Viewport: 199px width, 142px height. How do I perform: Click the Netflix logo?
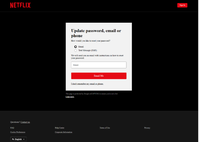point(20,5)
